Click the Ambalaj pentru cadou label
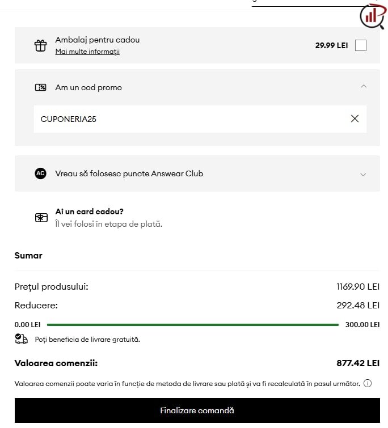Viewport: 388px width, 428px height. pyautogui.click(x=97, y=40)
